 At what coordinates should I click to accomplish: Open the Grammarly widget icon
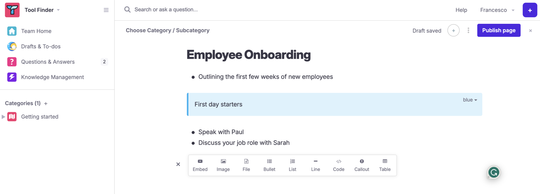[x=494, y=172]
